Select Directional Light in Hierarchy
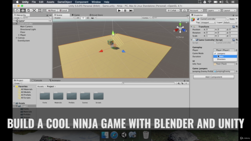 pyautogui.click(x=28, y=29)
